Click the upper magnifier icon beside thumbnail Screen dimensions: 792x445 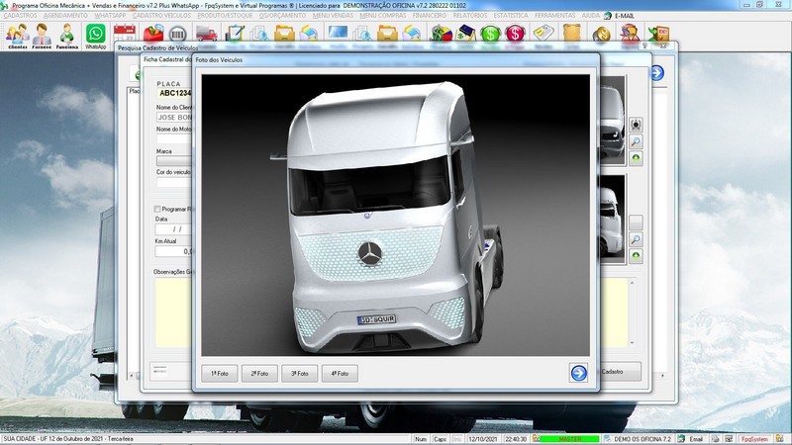click(x=637, y=141)
